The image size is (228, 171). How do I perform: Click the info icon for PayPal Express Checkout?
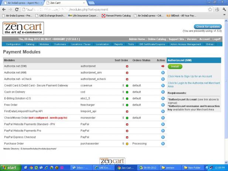163,137
